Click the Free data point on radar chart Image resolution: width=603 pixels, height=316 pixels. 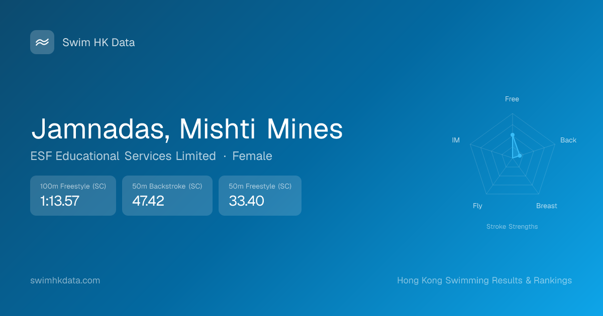click(x=513, y=135)
